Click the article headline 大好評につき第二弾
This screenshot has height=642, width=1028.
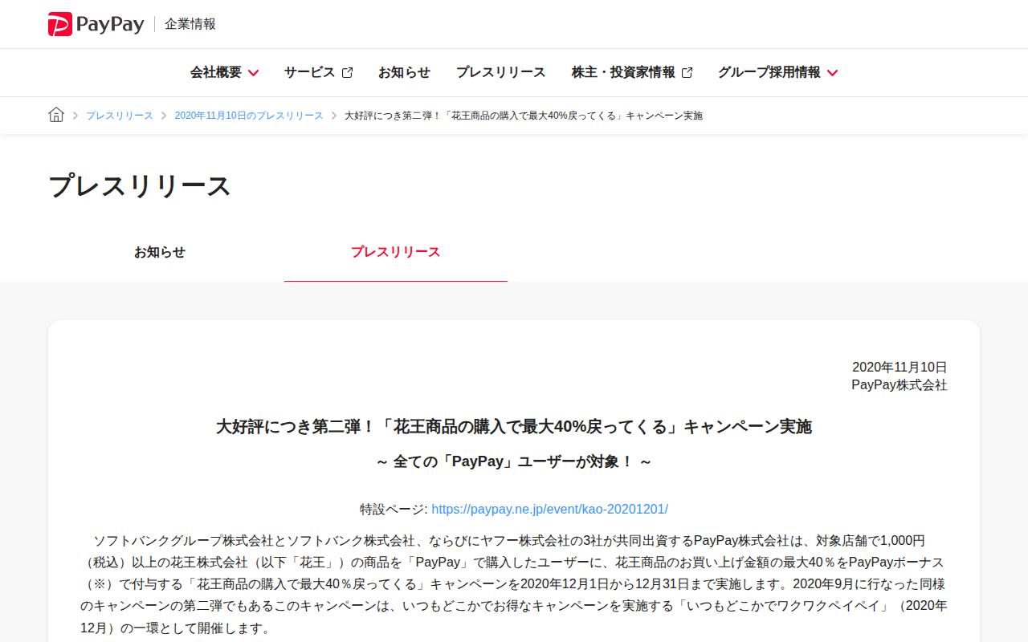(514, 426)
